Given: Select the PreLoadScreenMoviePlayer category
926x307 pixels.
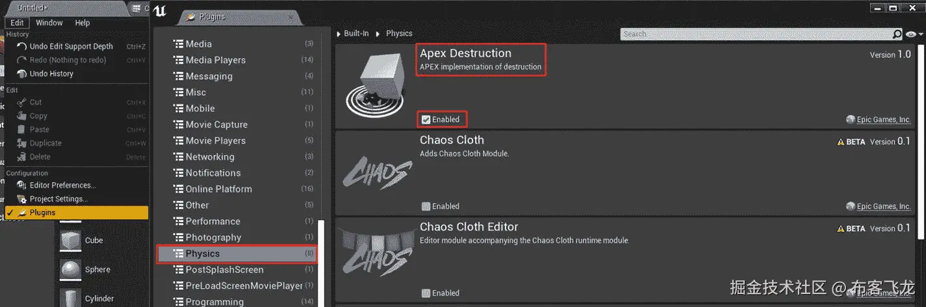Looking at the screenshot, I should pos(237,286).
